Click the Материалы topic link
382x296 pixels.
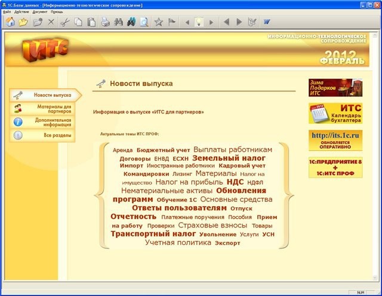coord(216,173)
